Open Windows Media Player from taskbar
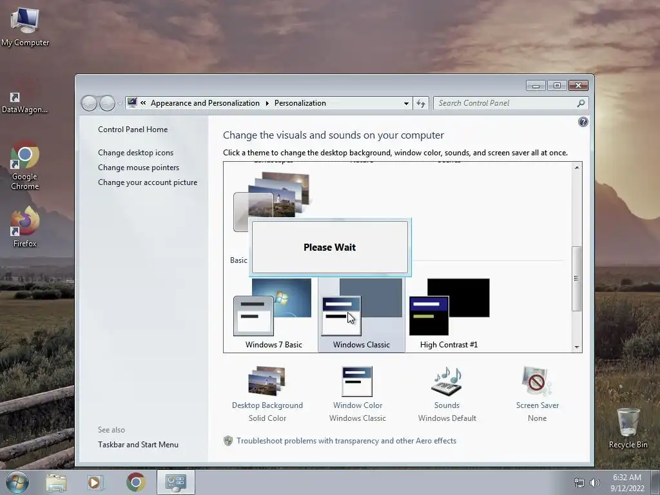Image resolution: width=660 pixels, height=495 pixels. point(95,482)
